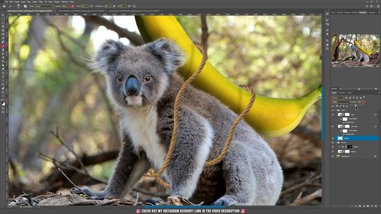
Task: Toggle lock transparent pixels
Action: pyautogui.click(x=337, y=106)
